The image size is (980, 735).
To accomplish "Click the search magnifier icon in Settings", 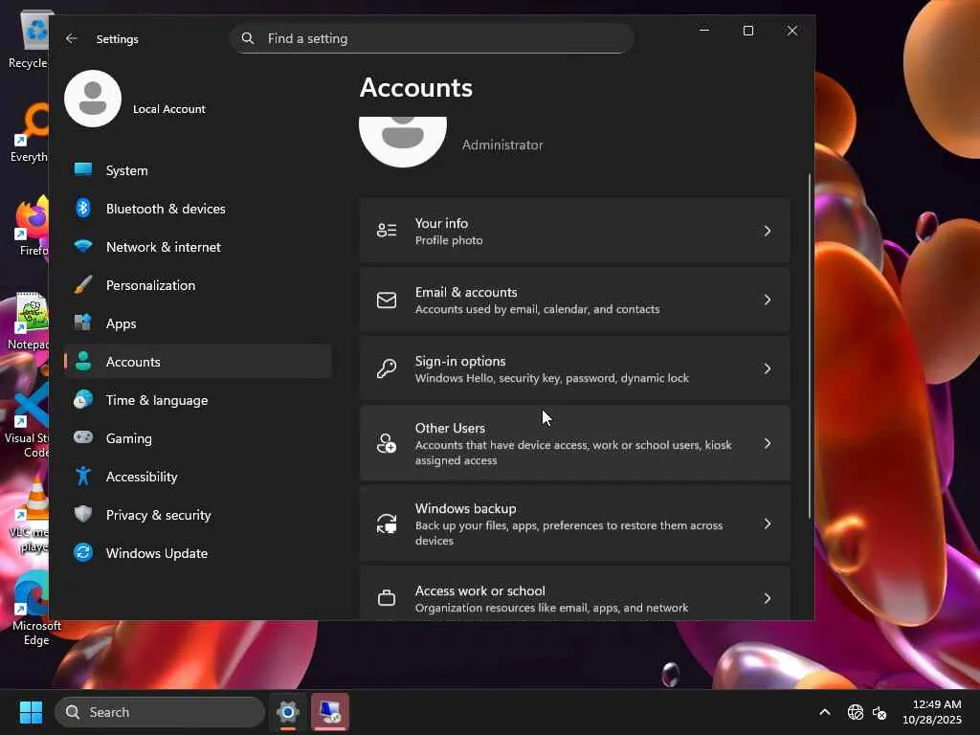I will click(x=248, y=38).
